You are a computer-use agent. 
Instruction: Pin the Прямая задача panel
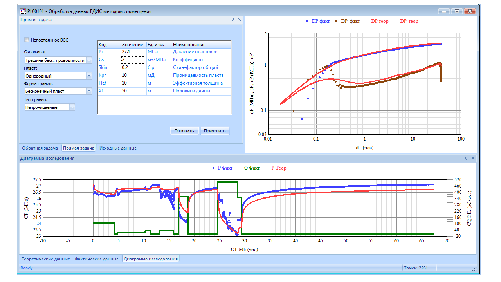pyautogui.click(x=232, y=20)
